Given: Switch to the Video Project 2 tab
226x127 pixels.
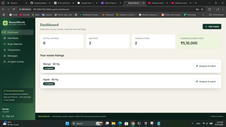Looking at the screenshot, I should tap(111, 3).
